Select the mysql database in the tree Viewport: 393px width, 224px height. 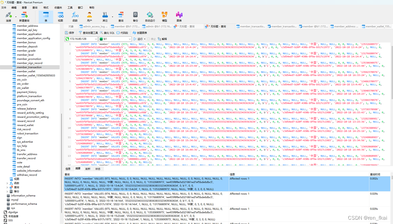[14, 200]
